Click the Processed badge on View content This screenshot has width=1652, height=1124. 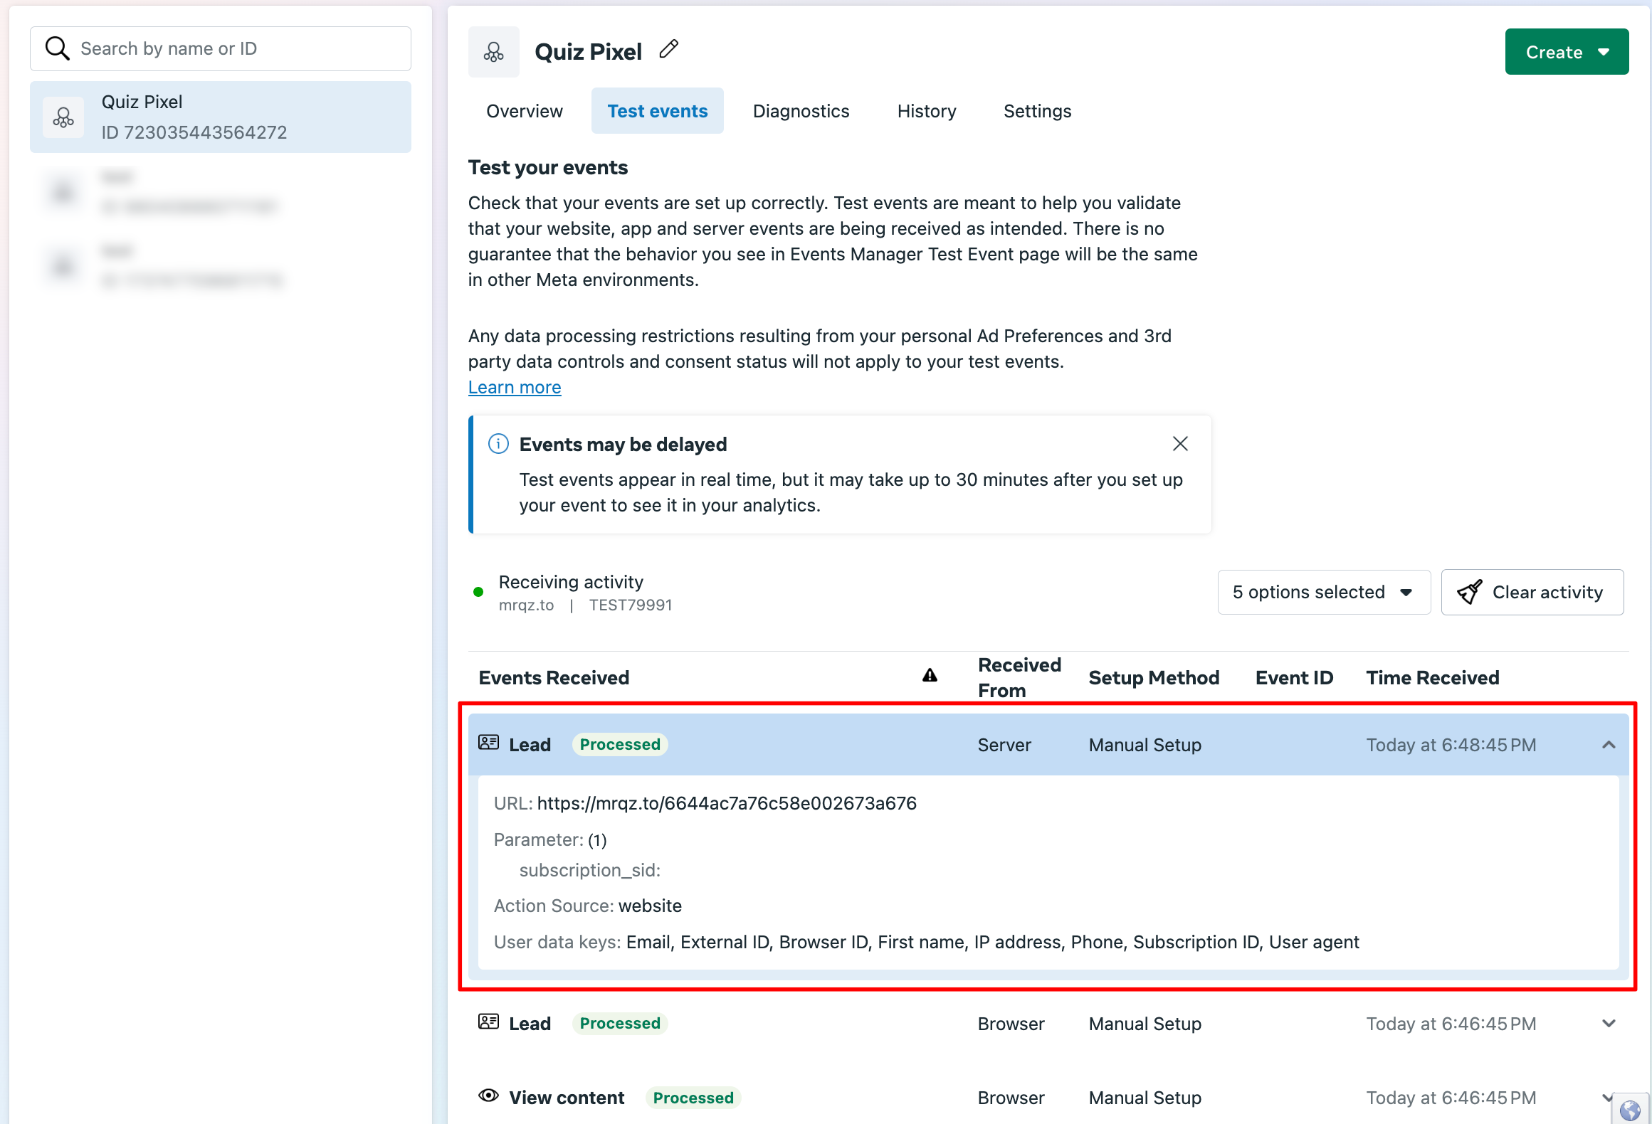[693, 1098]
